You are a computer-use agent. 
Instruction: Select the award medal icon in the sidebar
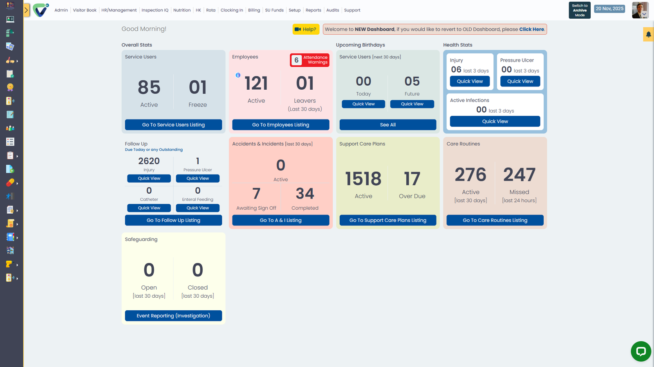coord(10,87)
